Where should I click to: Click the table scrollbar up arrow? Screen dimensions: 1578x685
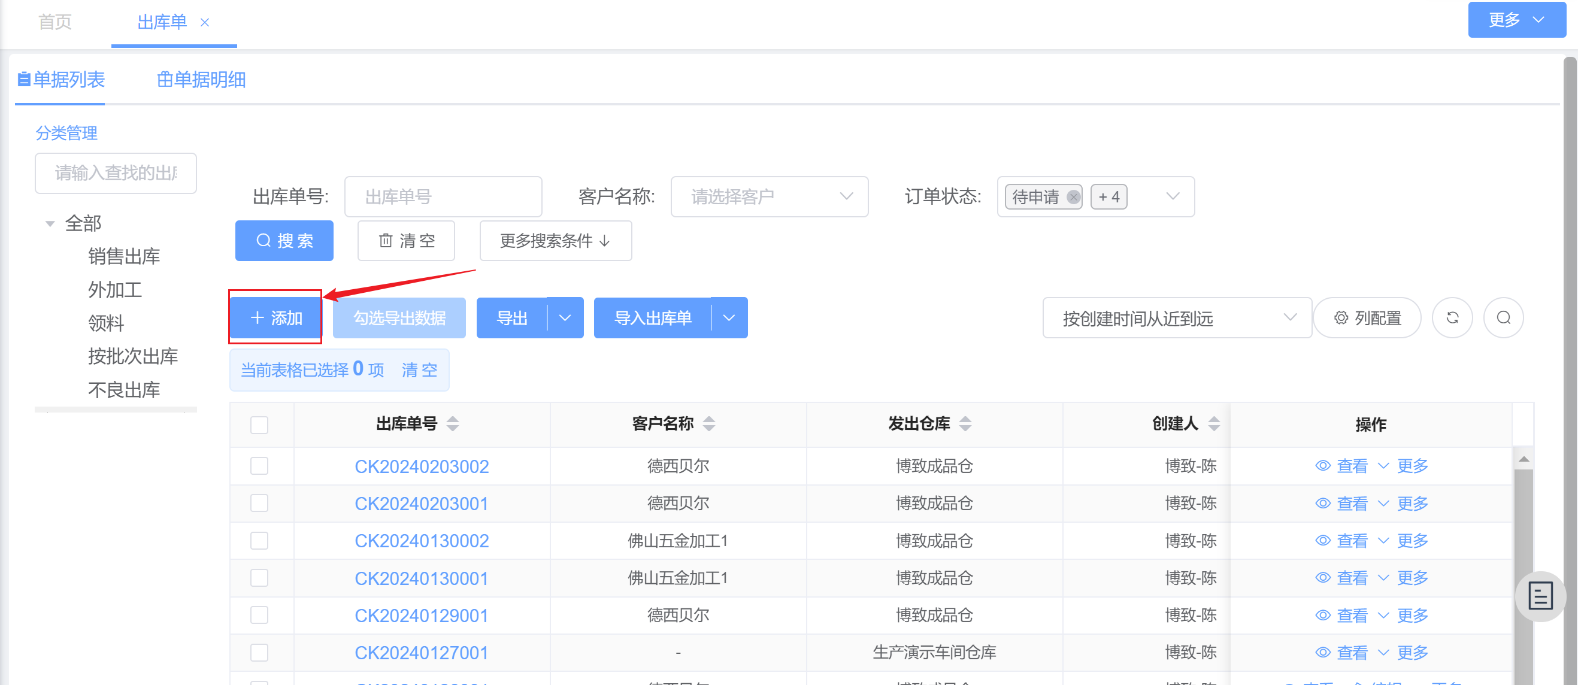(x=1524, y=459)
